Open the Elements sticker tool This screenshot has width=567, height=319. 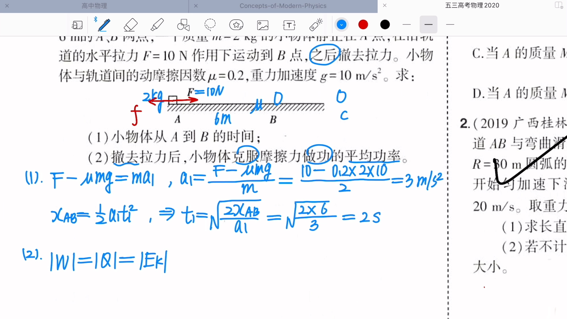click(x=236, y=24)
